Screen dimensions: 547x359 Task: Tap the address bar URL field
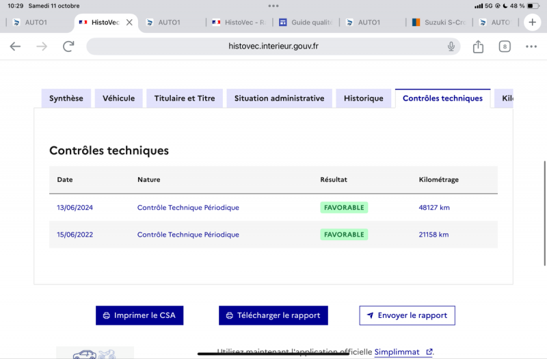(273, 46)
